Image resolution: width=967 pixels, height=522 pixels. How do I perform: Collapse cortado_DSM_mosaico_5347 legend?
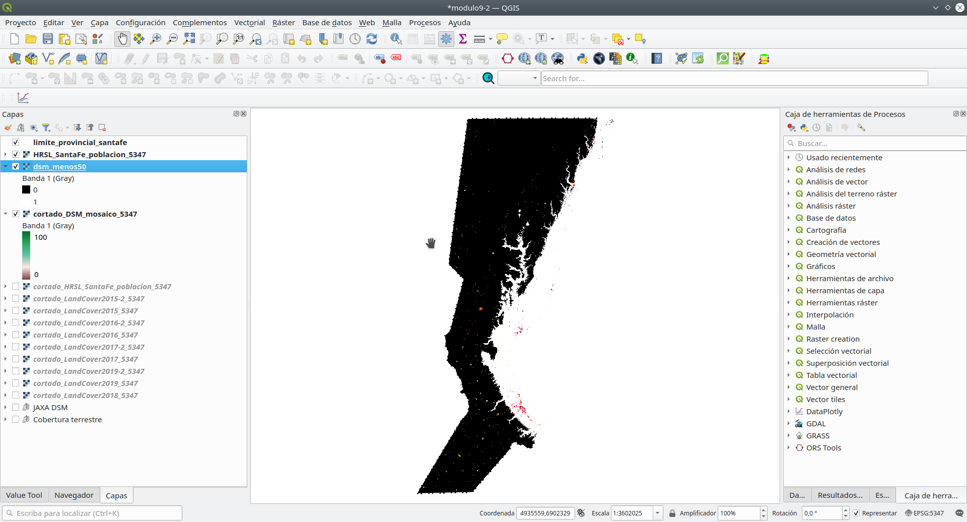pyautogui.click(x=6, y=214)
